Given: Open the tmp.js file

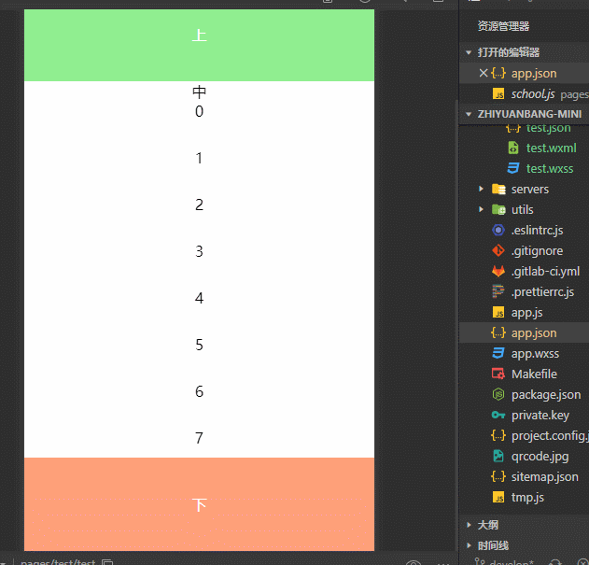Looking at the screenshot, I should tap(527, 498).
